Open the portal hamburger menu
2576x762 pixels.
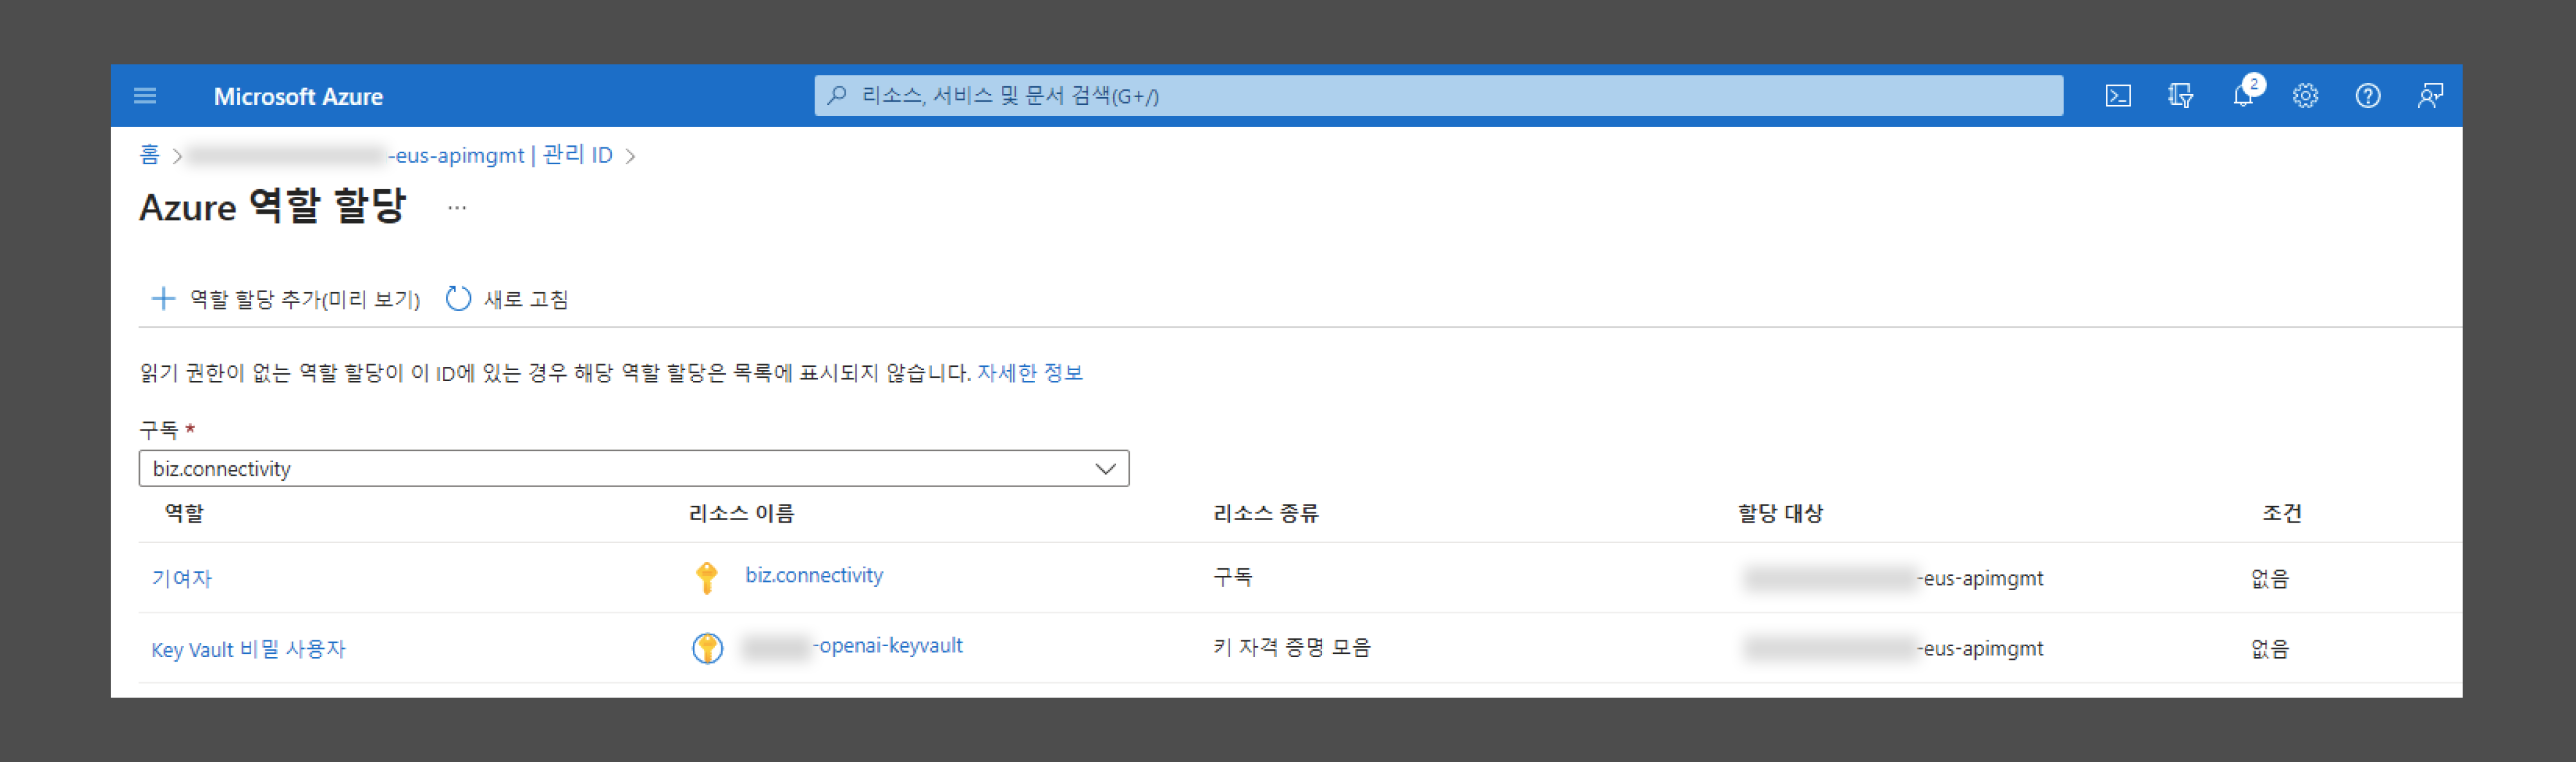coord(145,96)
